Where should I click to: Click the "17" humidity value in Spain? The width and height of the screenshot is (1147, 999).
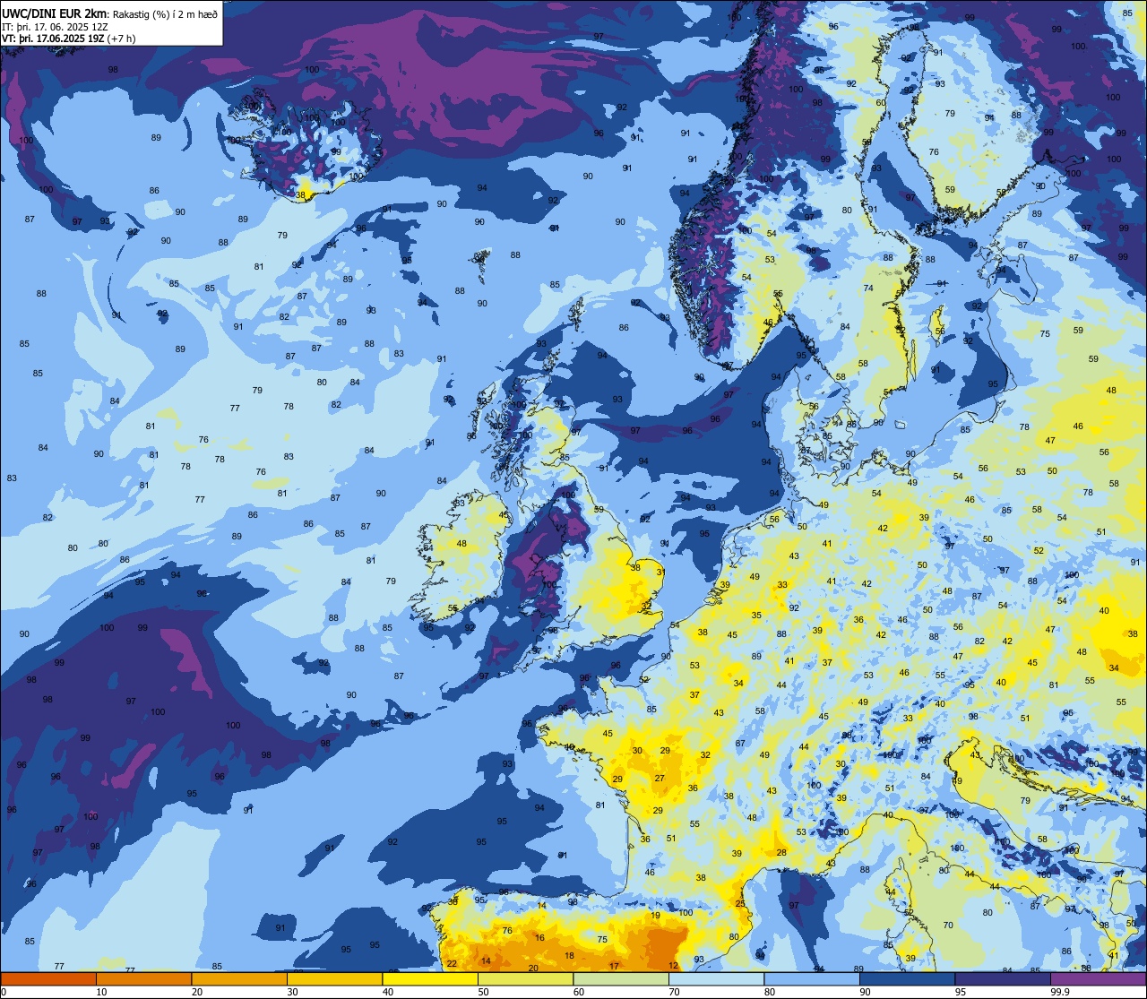pos(614,966)
